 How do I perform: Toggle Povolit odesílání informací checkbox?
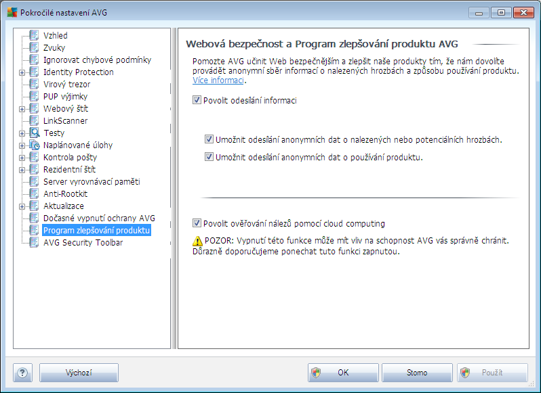click(197, 100)
